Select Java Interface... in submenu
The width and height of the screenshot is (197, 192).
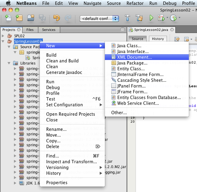[x=147, y=51]
